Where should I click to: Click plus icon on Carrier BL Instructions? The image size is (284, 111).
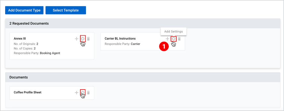[x=168, y=39]
